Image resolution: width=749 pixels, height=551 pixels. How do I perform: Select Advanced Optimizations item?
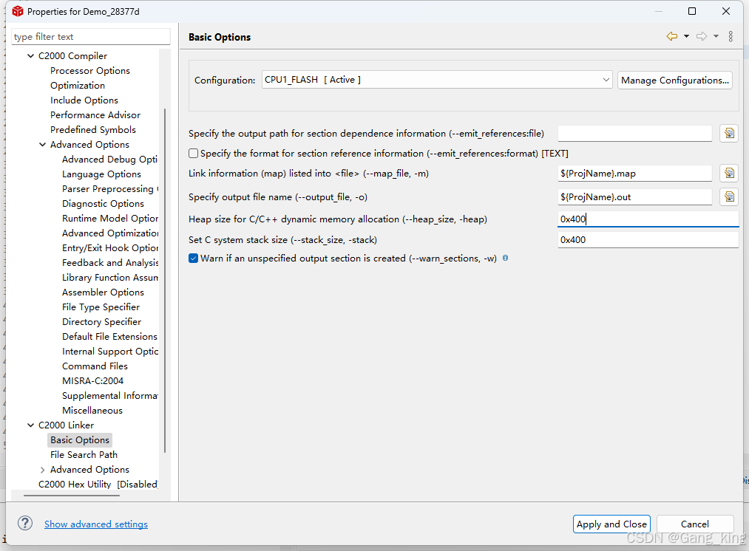tap(110, 233)
